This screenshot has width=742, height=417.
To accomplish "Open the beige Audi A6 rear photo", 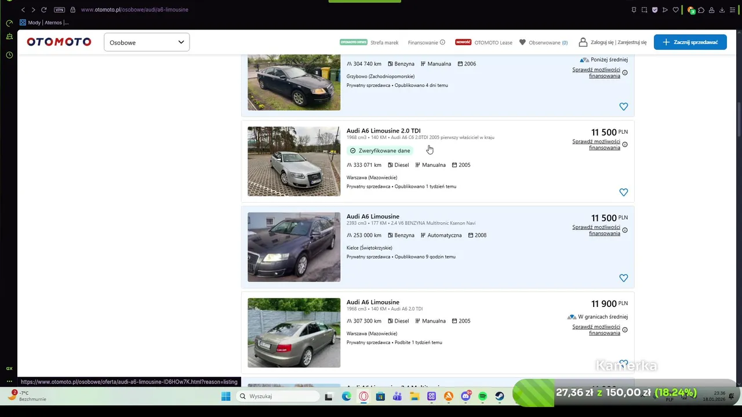I will coord(294,332).
